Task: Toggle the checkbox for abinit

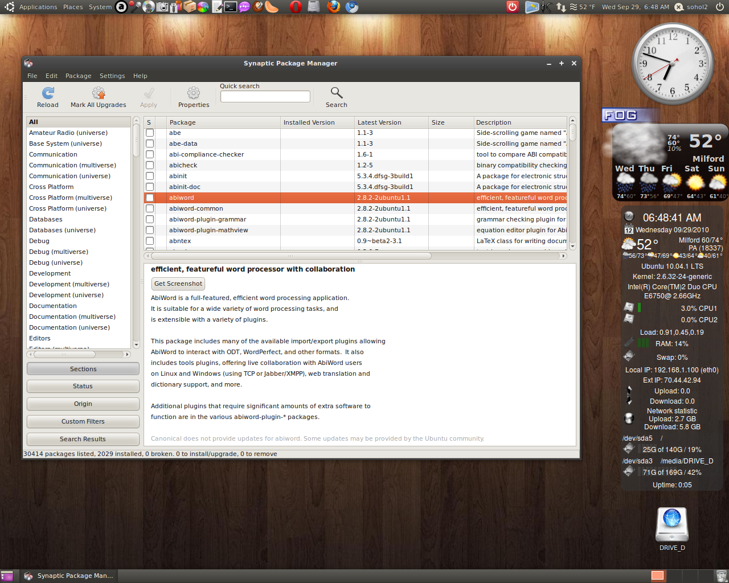Action: pyautogui.click(x=150, y=176)
